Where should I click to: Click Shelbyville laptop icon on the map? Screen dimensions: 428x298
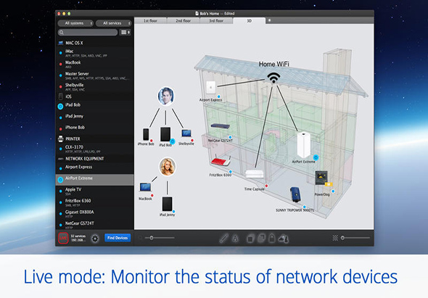point(186,133)
